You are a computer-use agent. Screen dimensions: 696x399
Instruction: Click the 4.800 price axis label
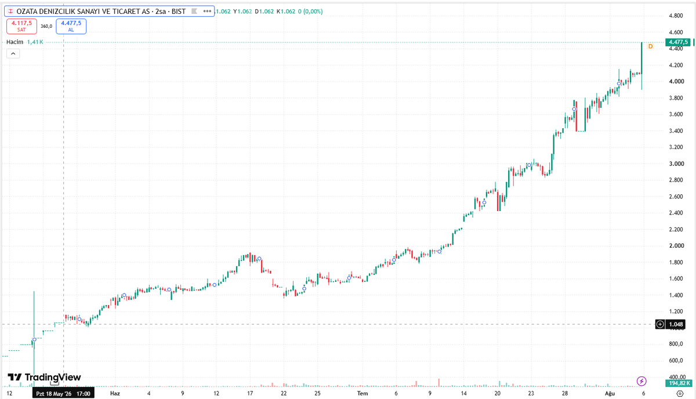point(675,16)
